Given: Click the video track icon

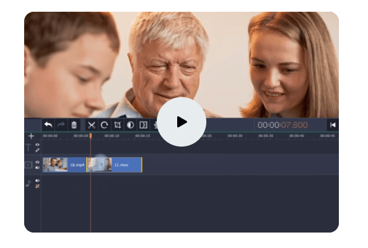Looking at the screenshot, I should pyautogui.click(x=28, y=165).
